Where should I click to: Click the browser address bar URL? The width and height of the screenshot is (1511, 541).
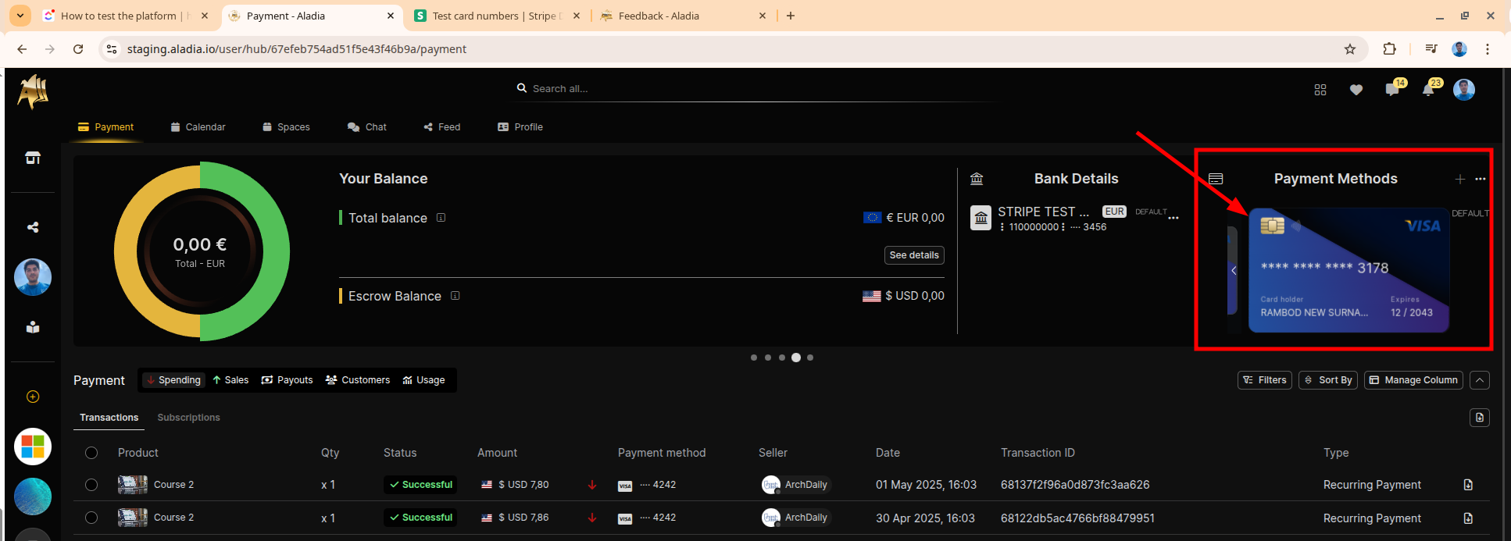pyautogui.click(x=297, y=49)
